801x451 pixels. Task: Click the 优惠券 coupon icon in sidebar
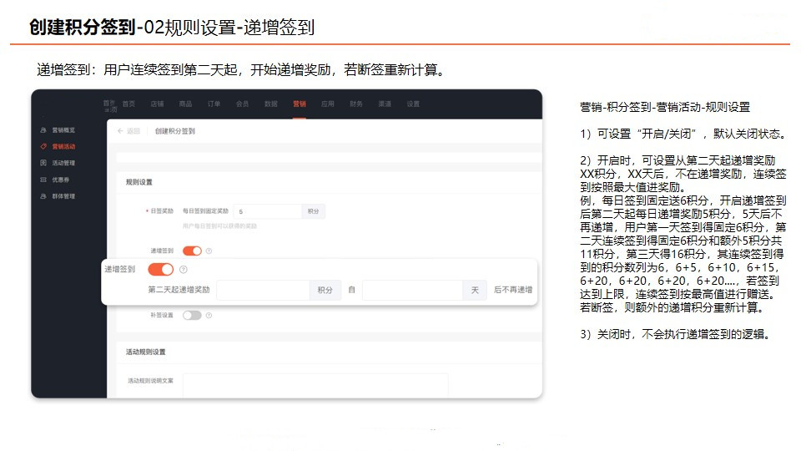click(x=43, y=180)
